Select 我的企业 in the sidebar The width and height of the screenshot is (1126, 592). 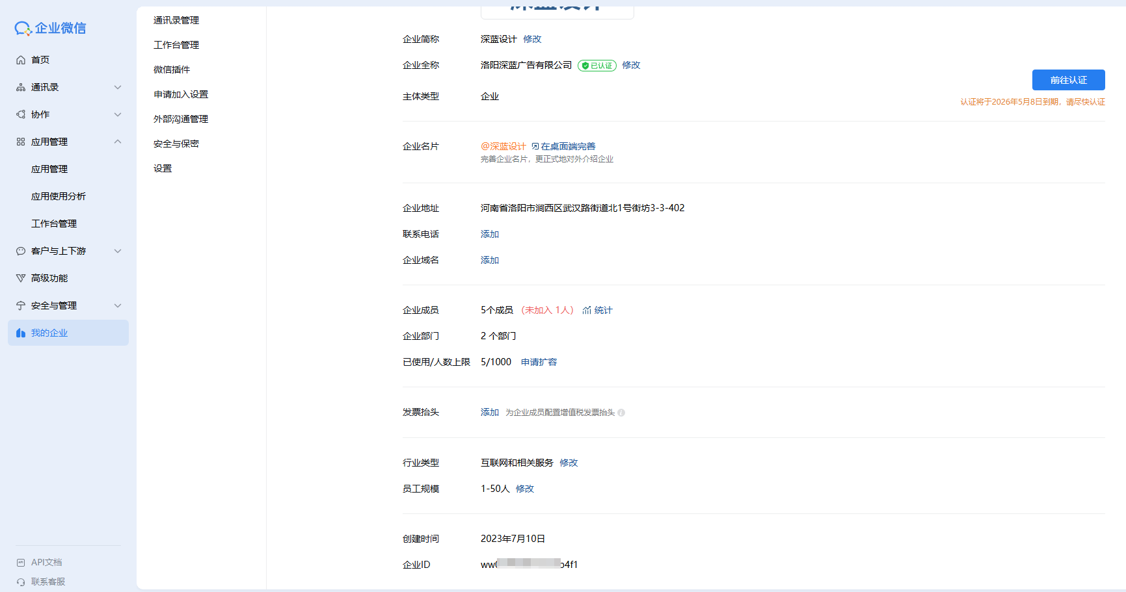68,333
